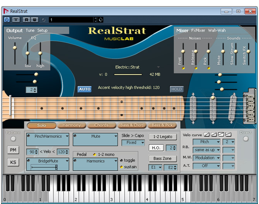Click the W write automation button

pos(34,20)
